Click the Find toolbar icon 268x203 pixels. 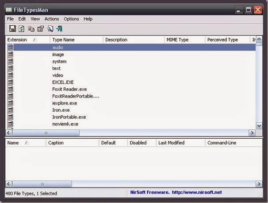pos(50,29)
